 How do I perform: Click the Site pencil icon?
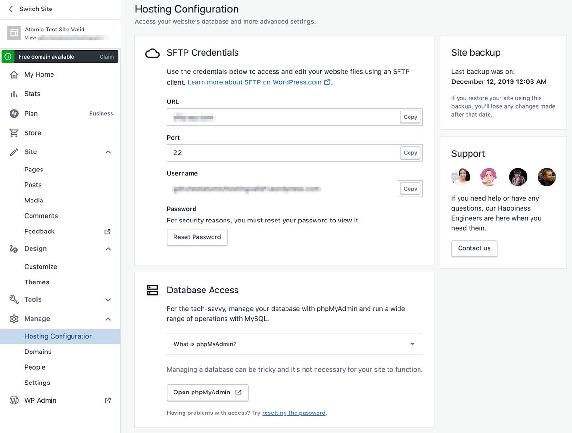pyautogui.click(x=14, y=152)
